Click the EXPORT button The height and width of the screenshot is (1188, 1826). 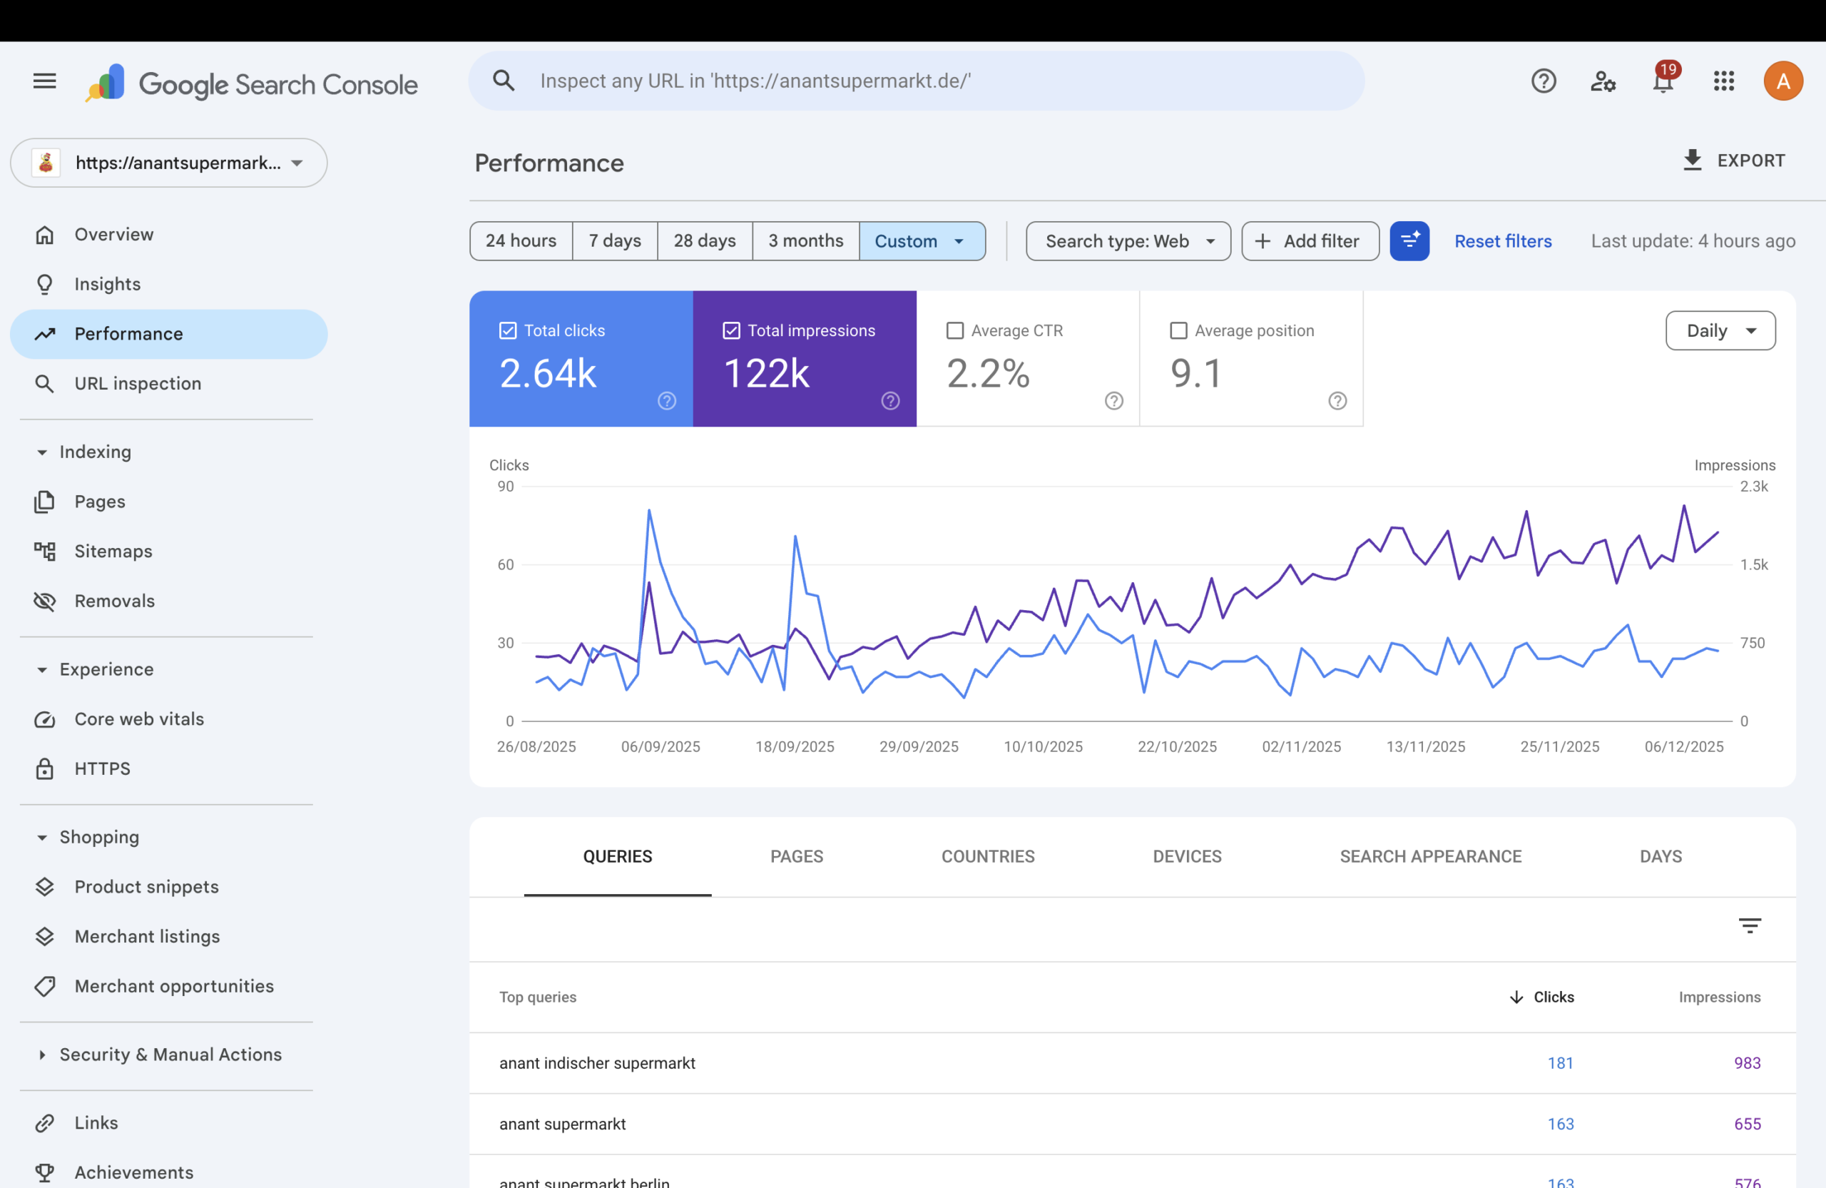point(1734,161)
